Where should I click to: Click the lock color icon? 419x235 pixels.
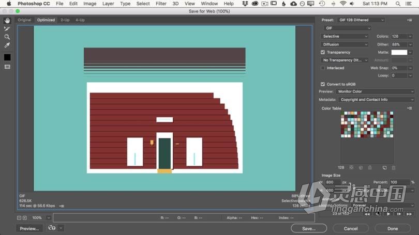coord(369,168)
